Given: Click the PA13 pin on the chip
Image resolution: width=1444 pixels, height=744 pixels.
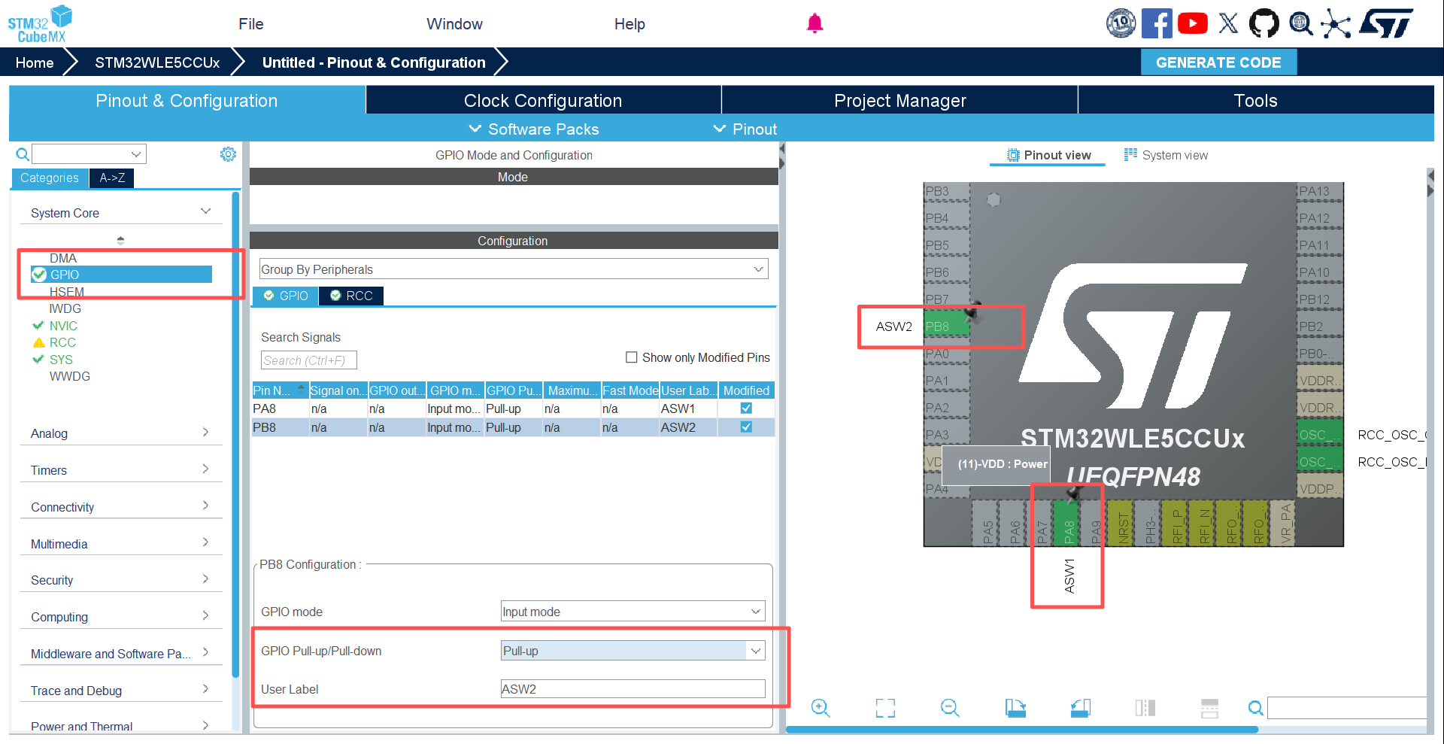Looking at the screenshot, I should pyautogui.click(x=1320, y=192).
